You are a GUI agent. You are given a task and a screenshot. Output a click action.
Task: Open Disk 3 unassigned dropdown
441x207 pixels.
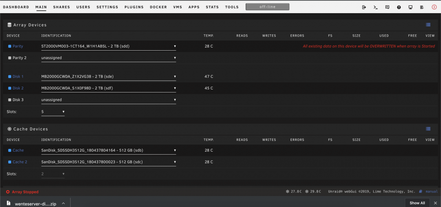pos(108,100)
